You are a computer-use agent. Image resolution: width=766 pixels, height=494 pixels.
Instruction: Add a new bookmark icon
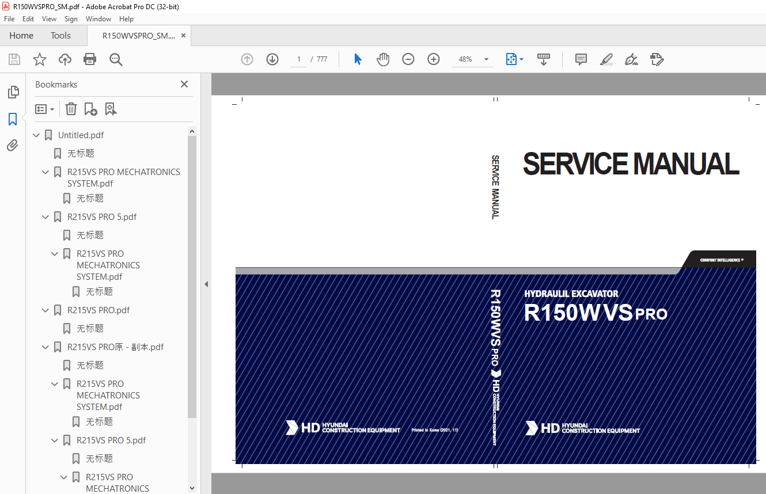[x=90, y=109]
